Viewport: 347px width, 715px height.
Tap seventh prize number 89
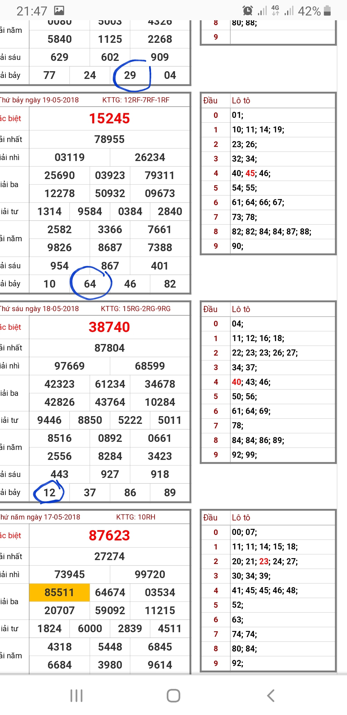pyautogui.click(x=170, y=493)
